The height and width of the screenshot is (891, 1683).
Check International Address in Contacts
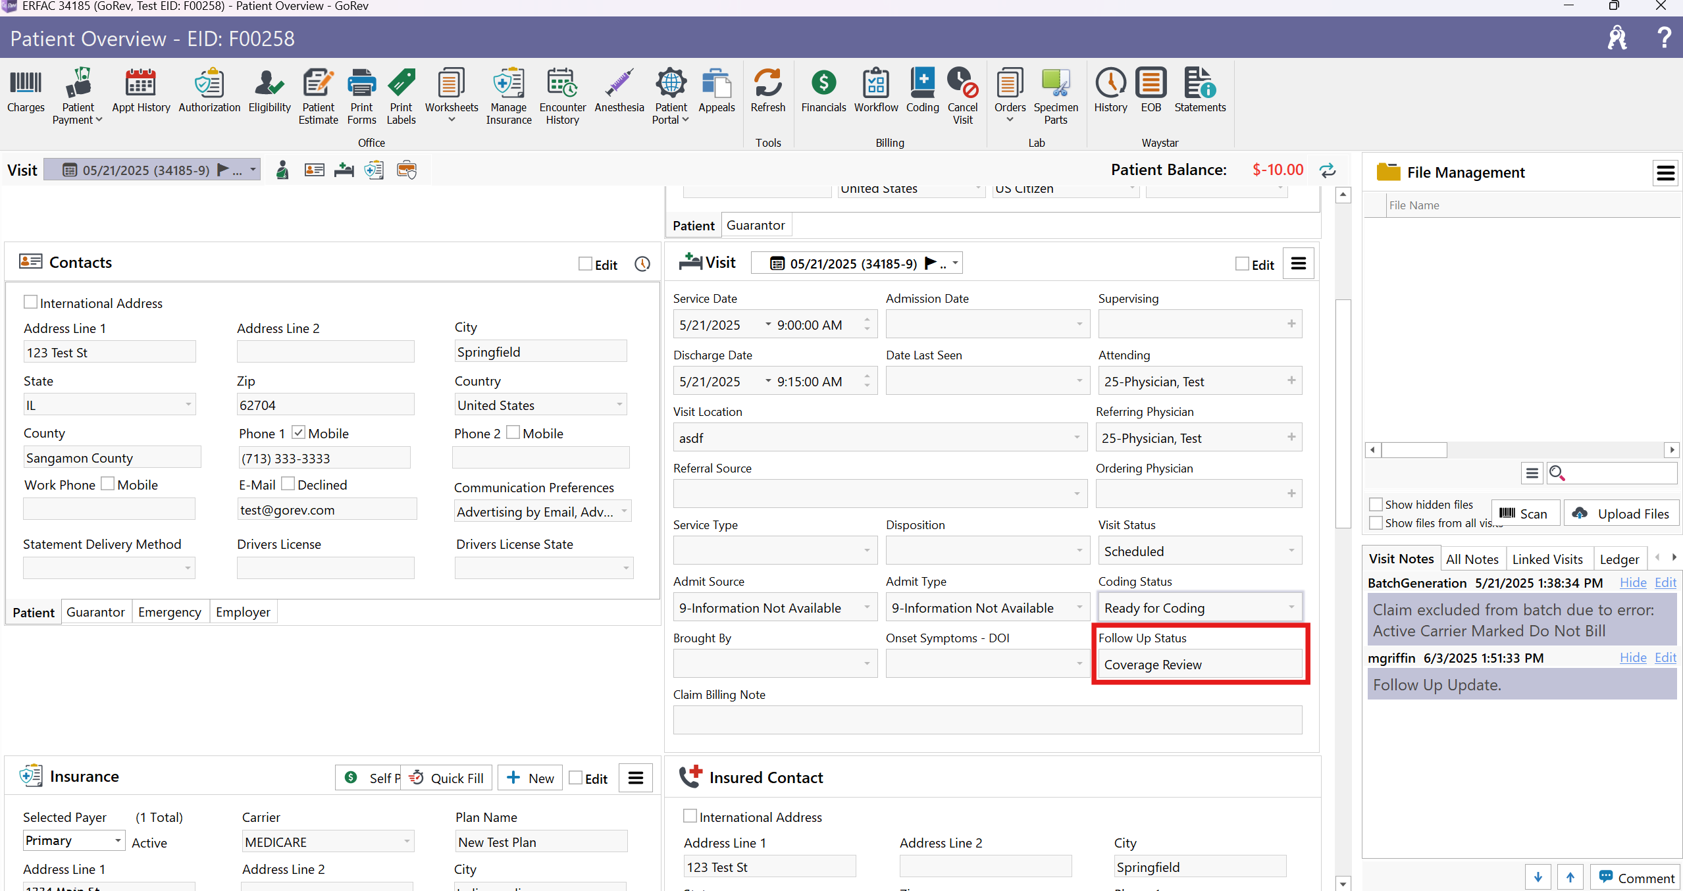[x=30, y=302]
